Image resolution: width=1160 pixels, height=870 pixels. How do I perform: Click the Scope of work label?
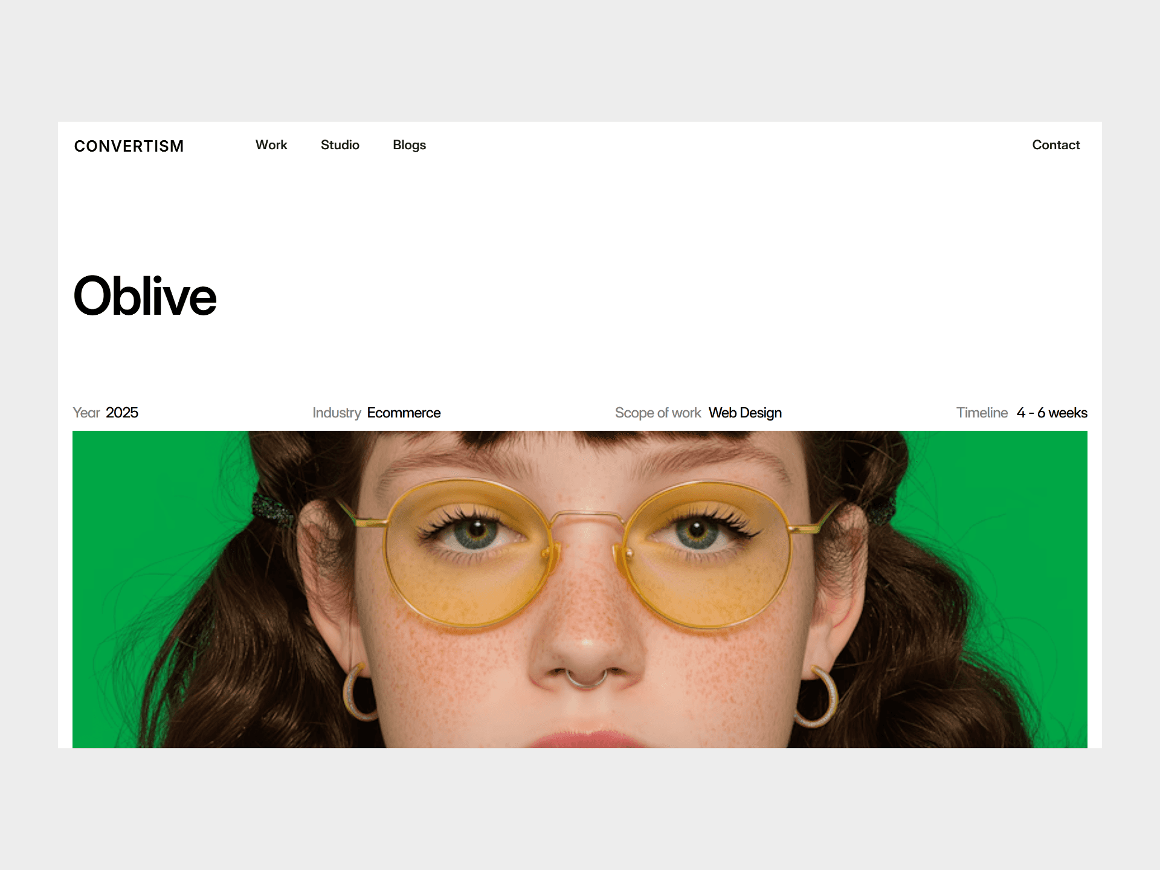(x=658, y=413)
